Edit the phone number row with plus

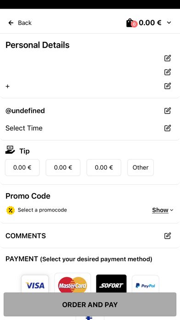click(x=167, y=86)
